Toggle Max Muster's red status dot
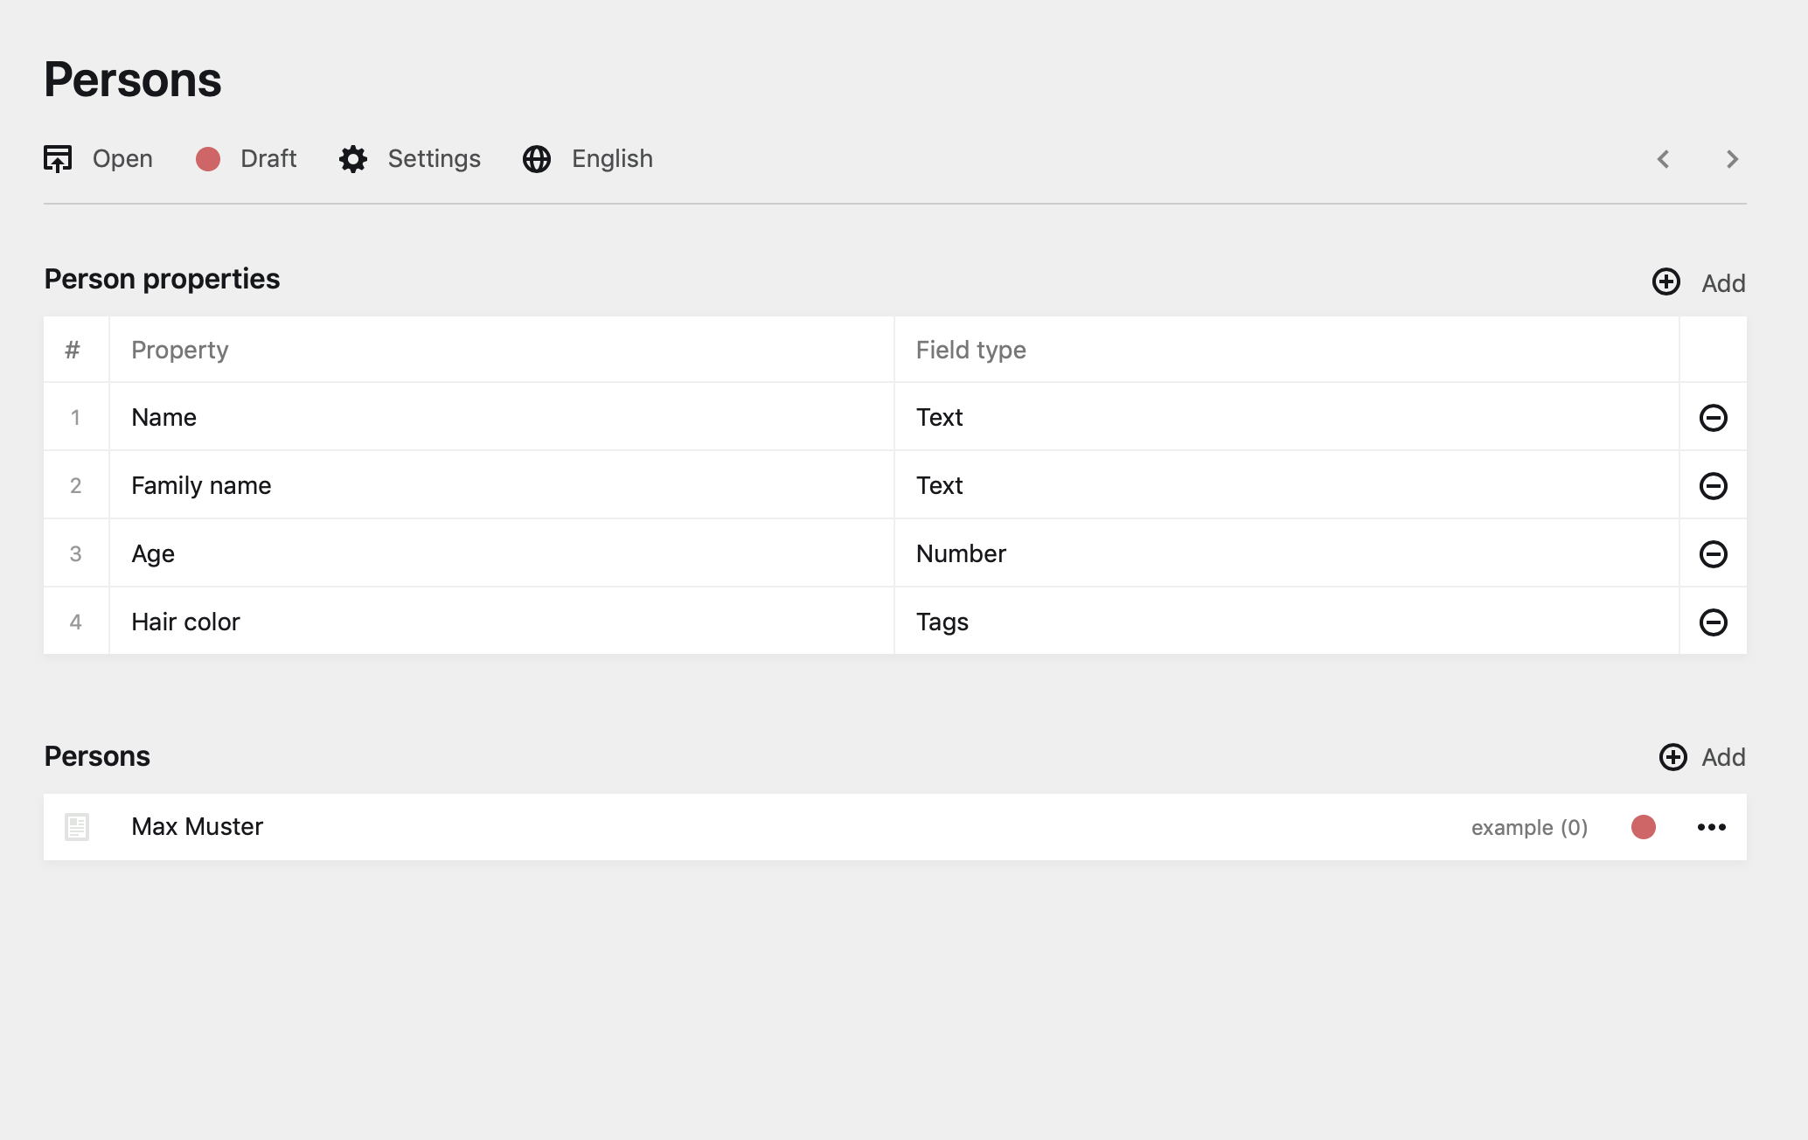This screenshot has height=1140, width=1808. tap(1644, 827)
